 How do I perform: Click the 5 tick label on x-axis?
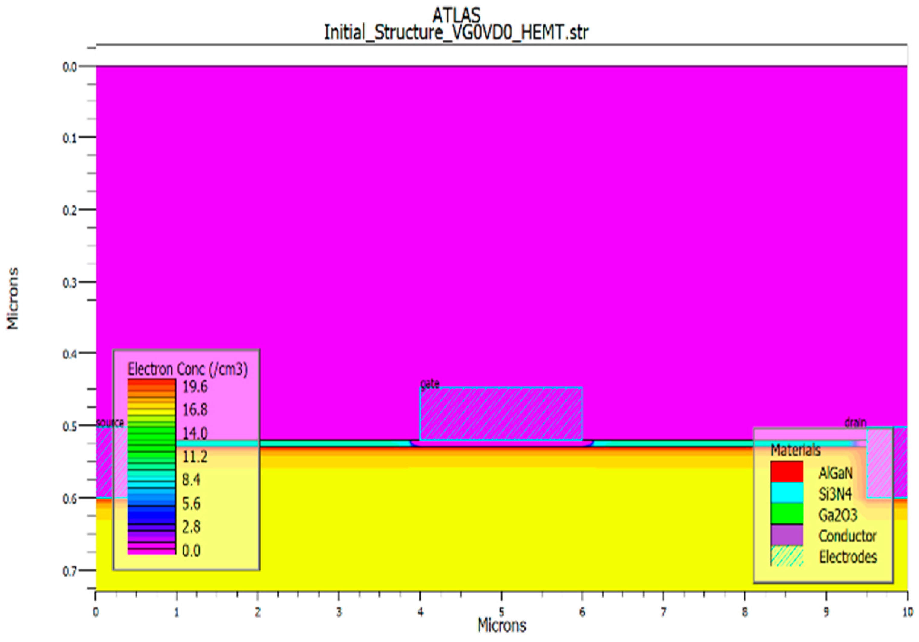coord(501,612)
